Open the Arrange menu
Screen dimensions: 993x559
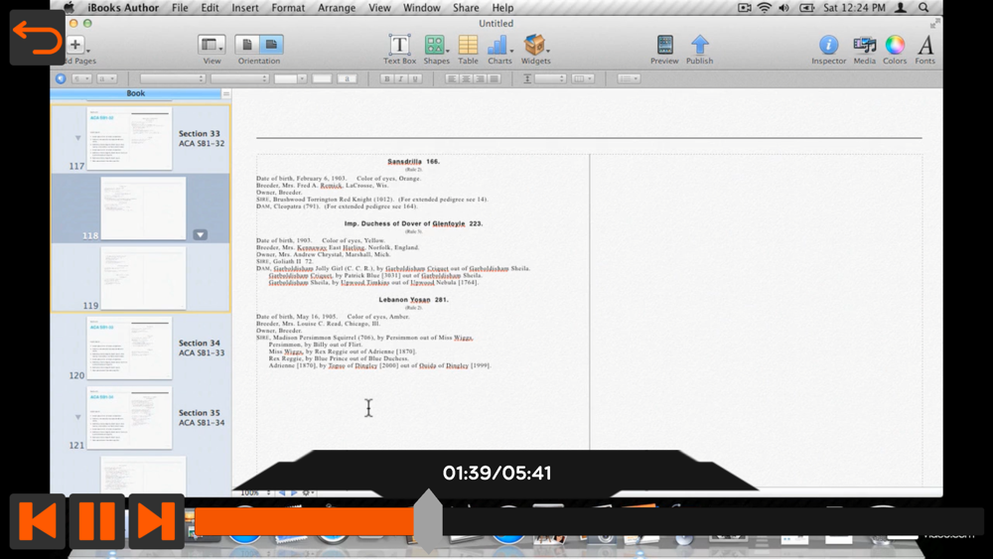337,8
